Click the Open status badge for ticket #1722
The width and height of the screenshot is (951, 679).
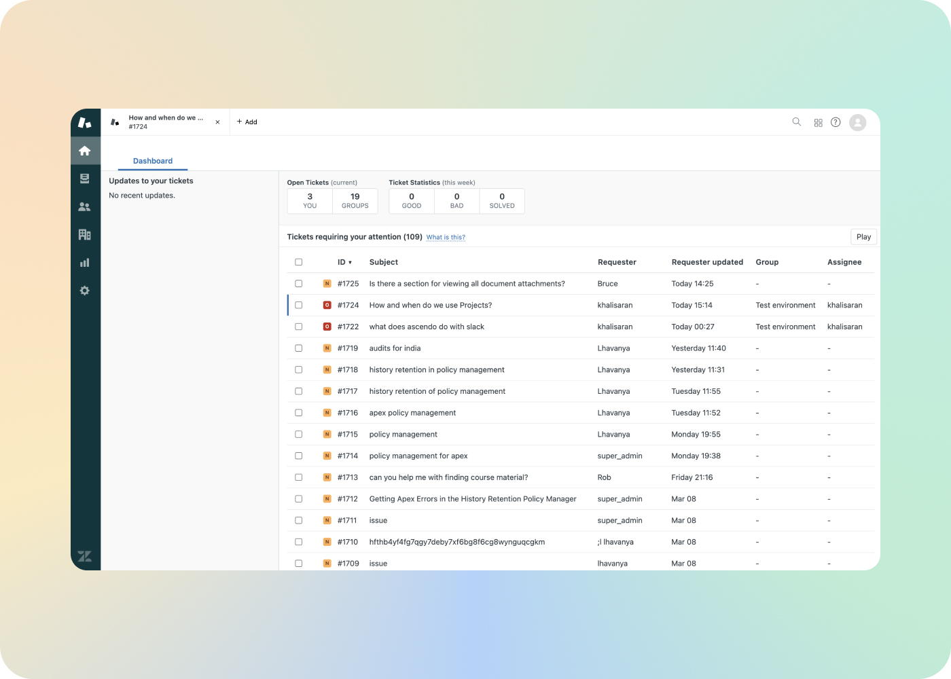coord(327,327)
